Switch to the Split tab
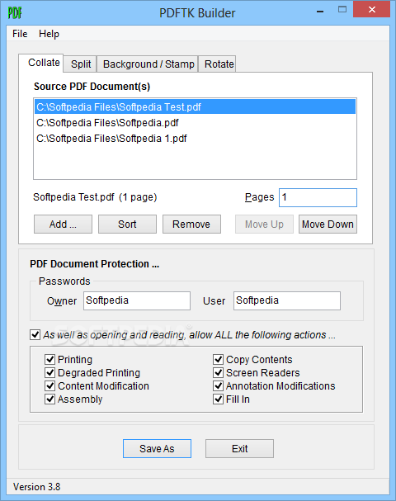Viewport: 396px width, 501px height. click(81, 64)
